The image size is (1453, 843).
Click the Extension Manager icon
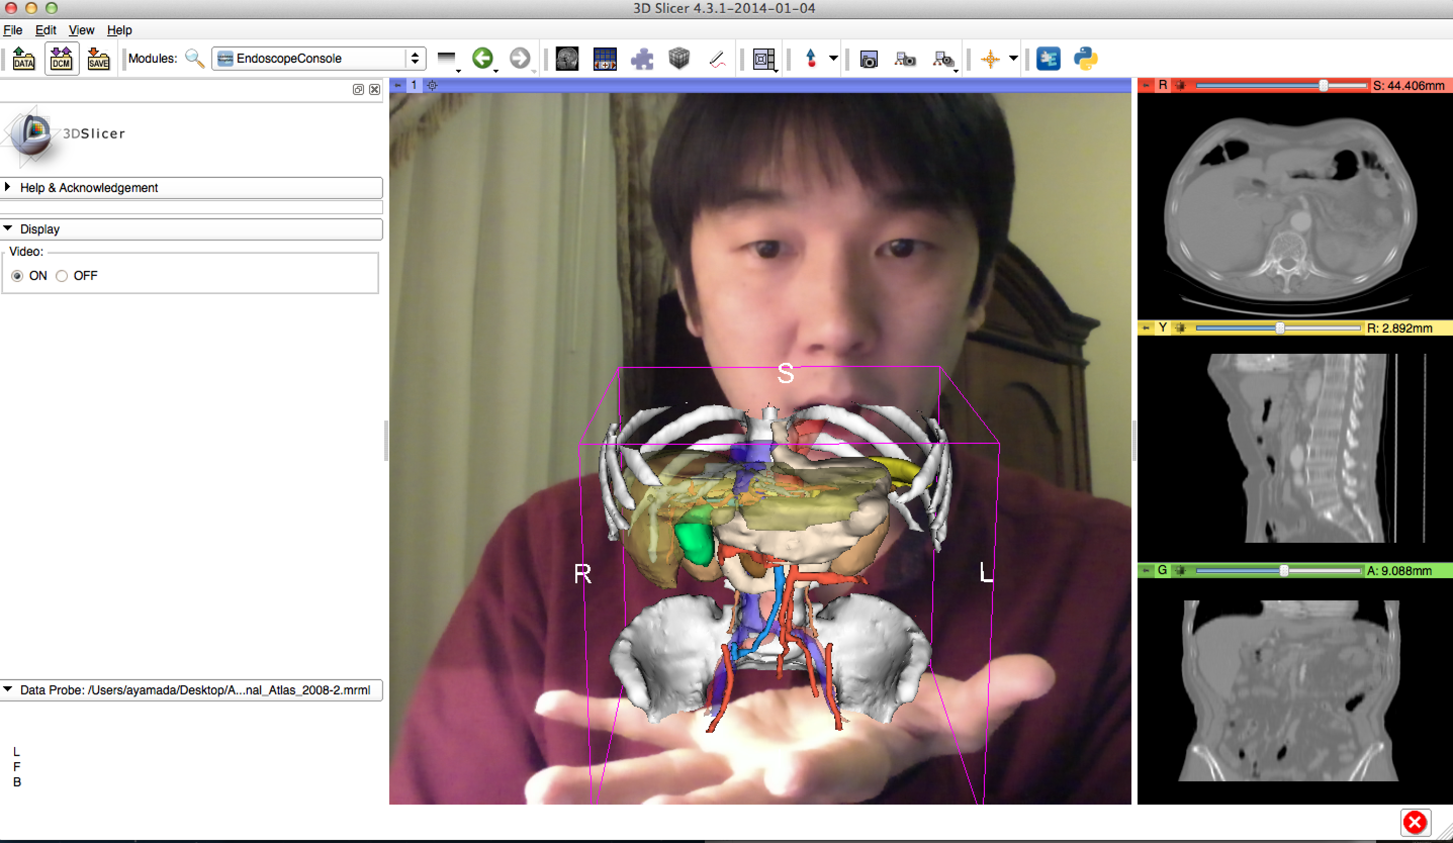click(1048, 58)
